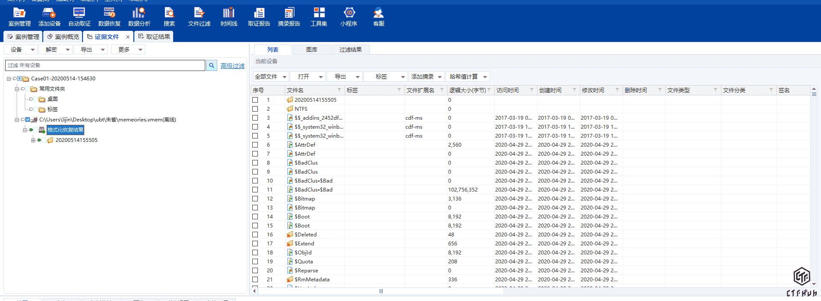
Task: Open the 数据恢复 tool
Action: [x=109, y=17]
